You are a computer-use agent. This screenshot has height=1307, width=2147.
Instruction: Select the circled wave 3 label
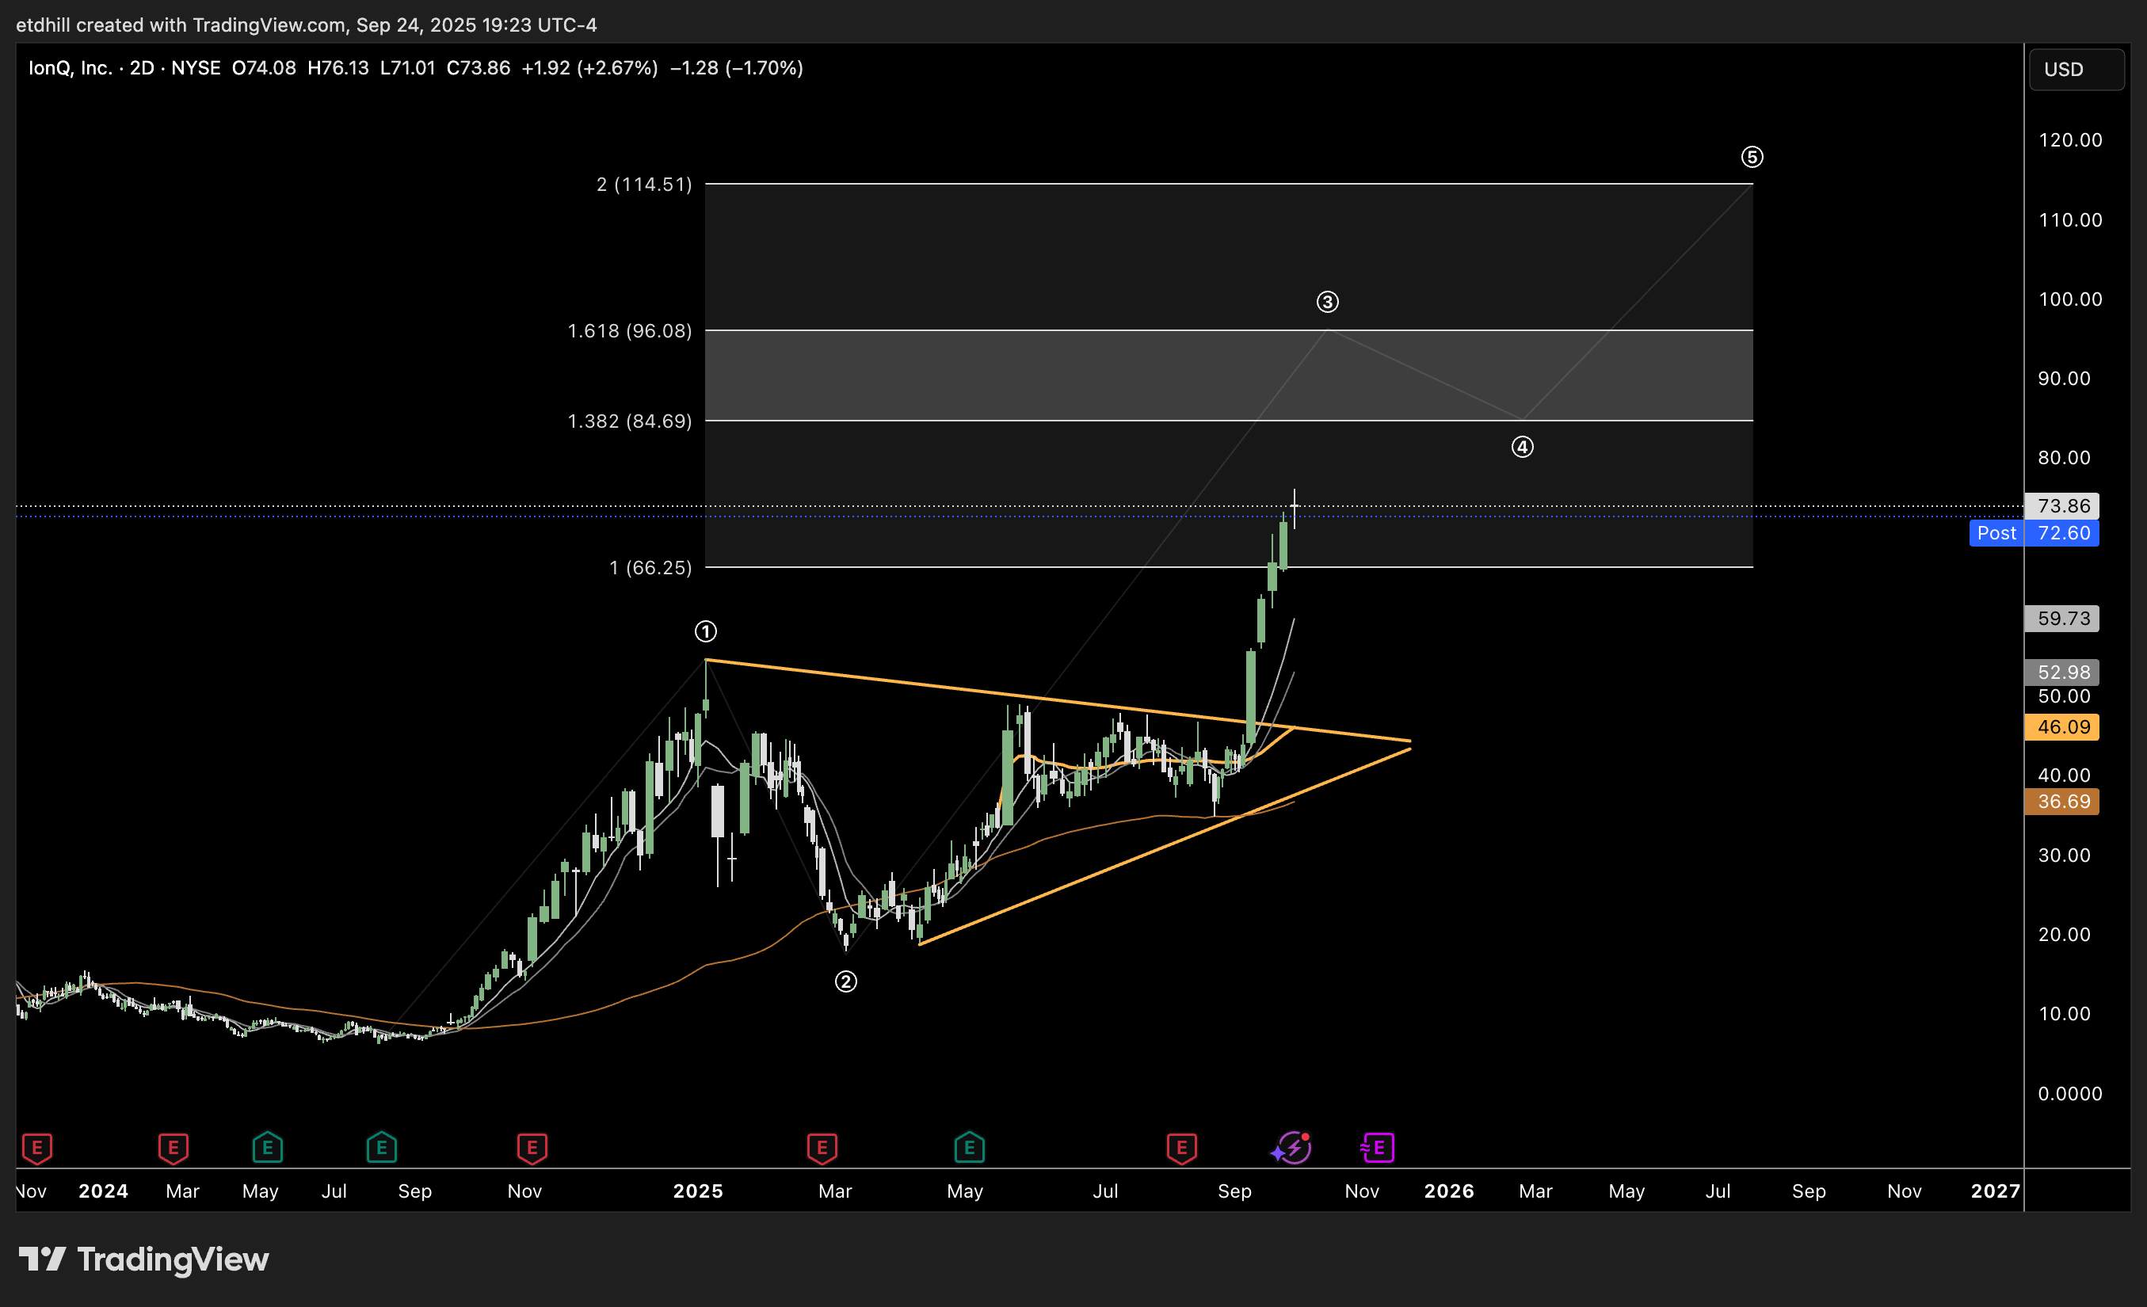click(x=1326, y=303)
